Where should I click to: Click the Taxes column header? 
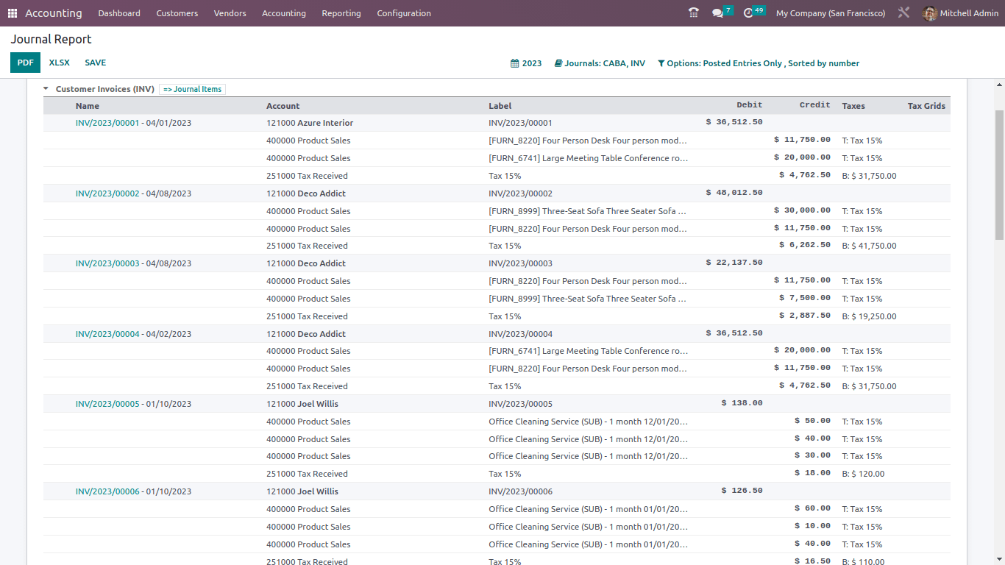pyautogui.click(x=853, y=106)
